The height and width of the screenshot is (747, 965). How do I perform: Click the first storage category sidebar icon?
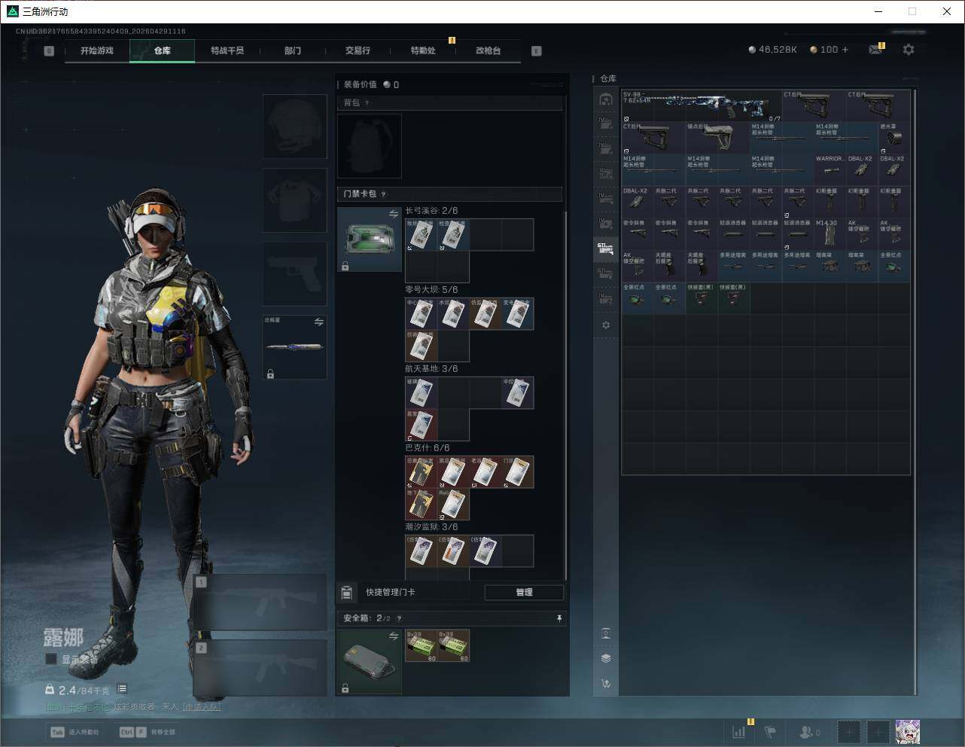pyautogui.click(x=606, y=99)
